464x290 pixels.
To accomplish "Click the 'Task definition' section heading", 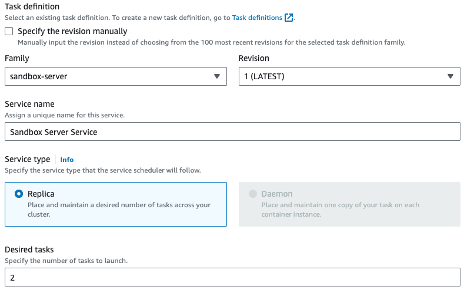I will pos(32,6).
